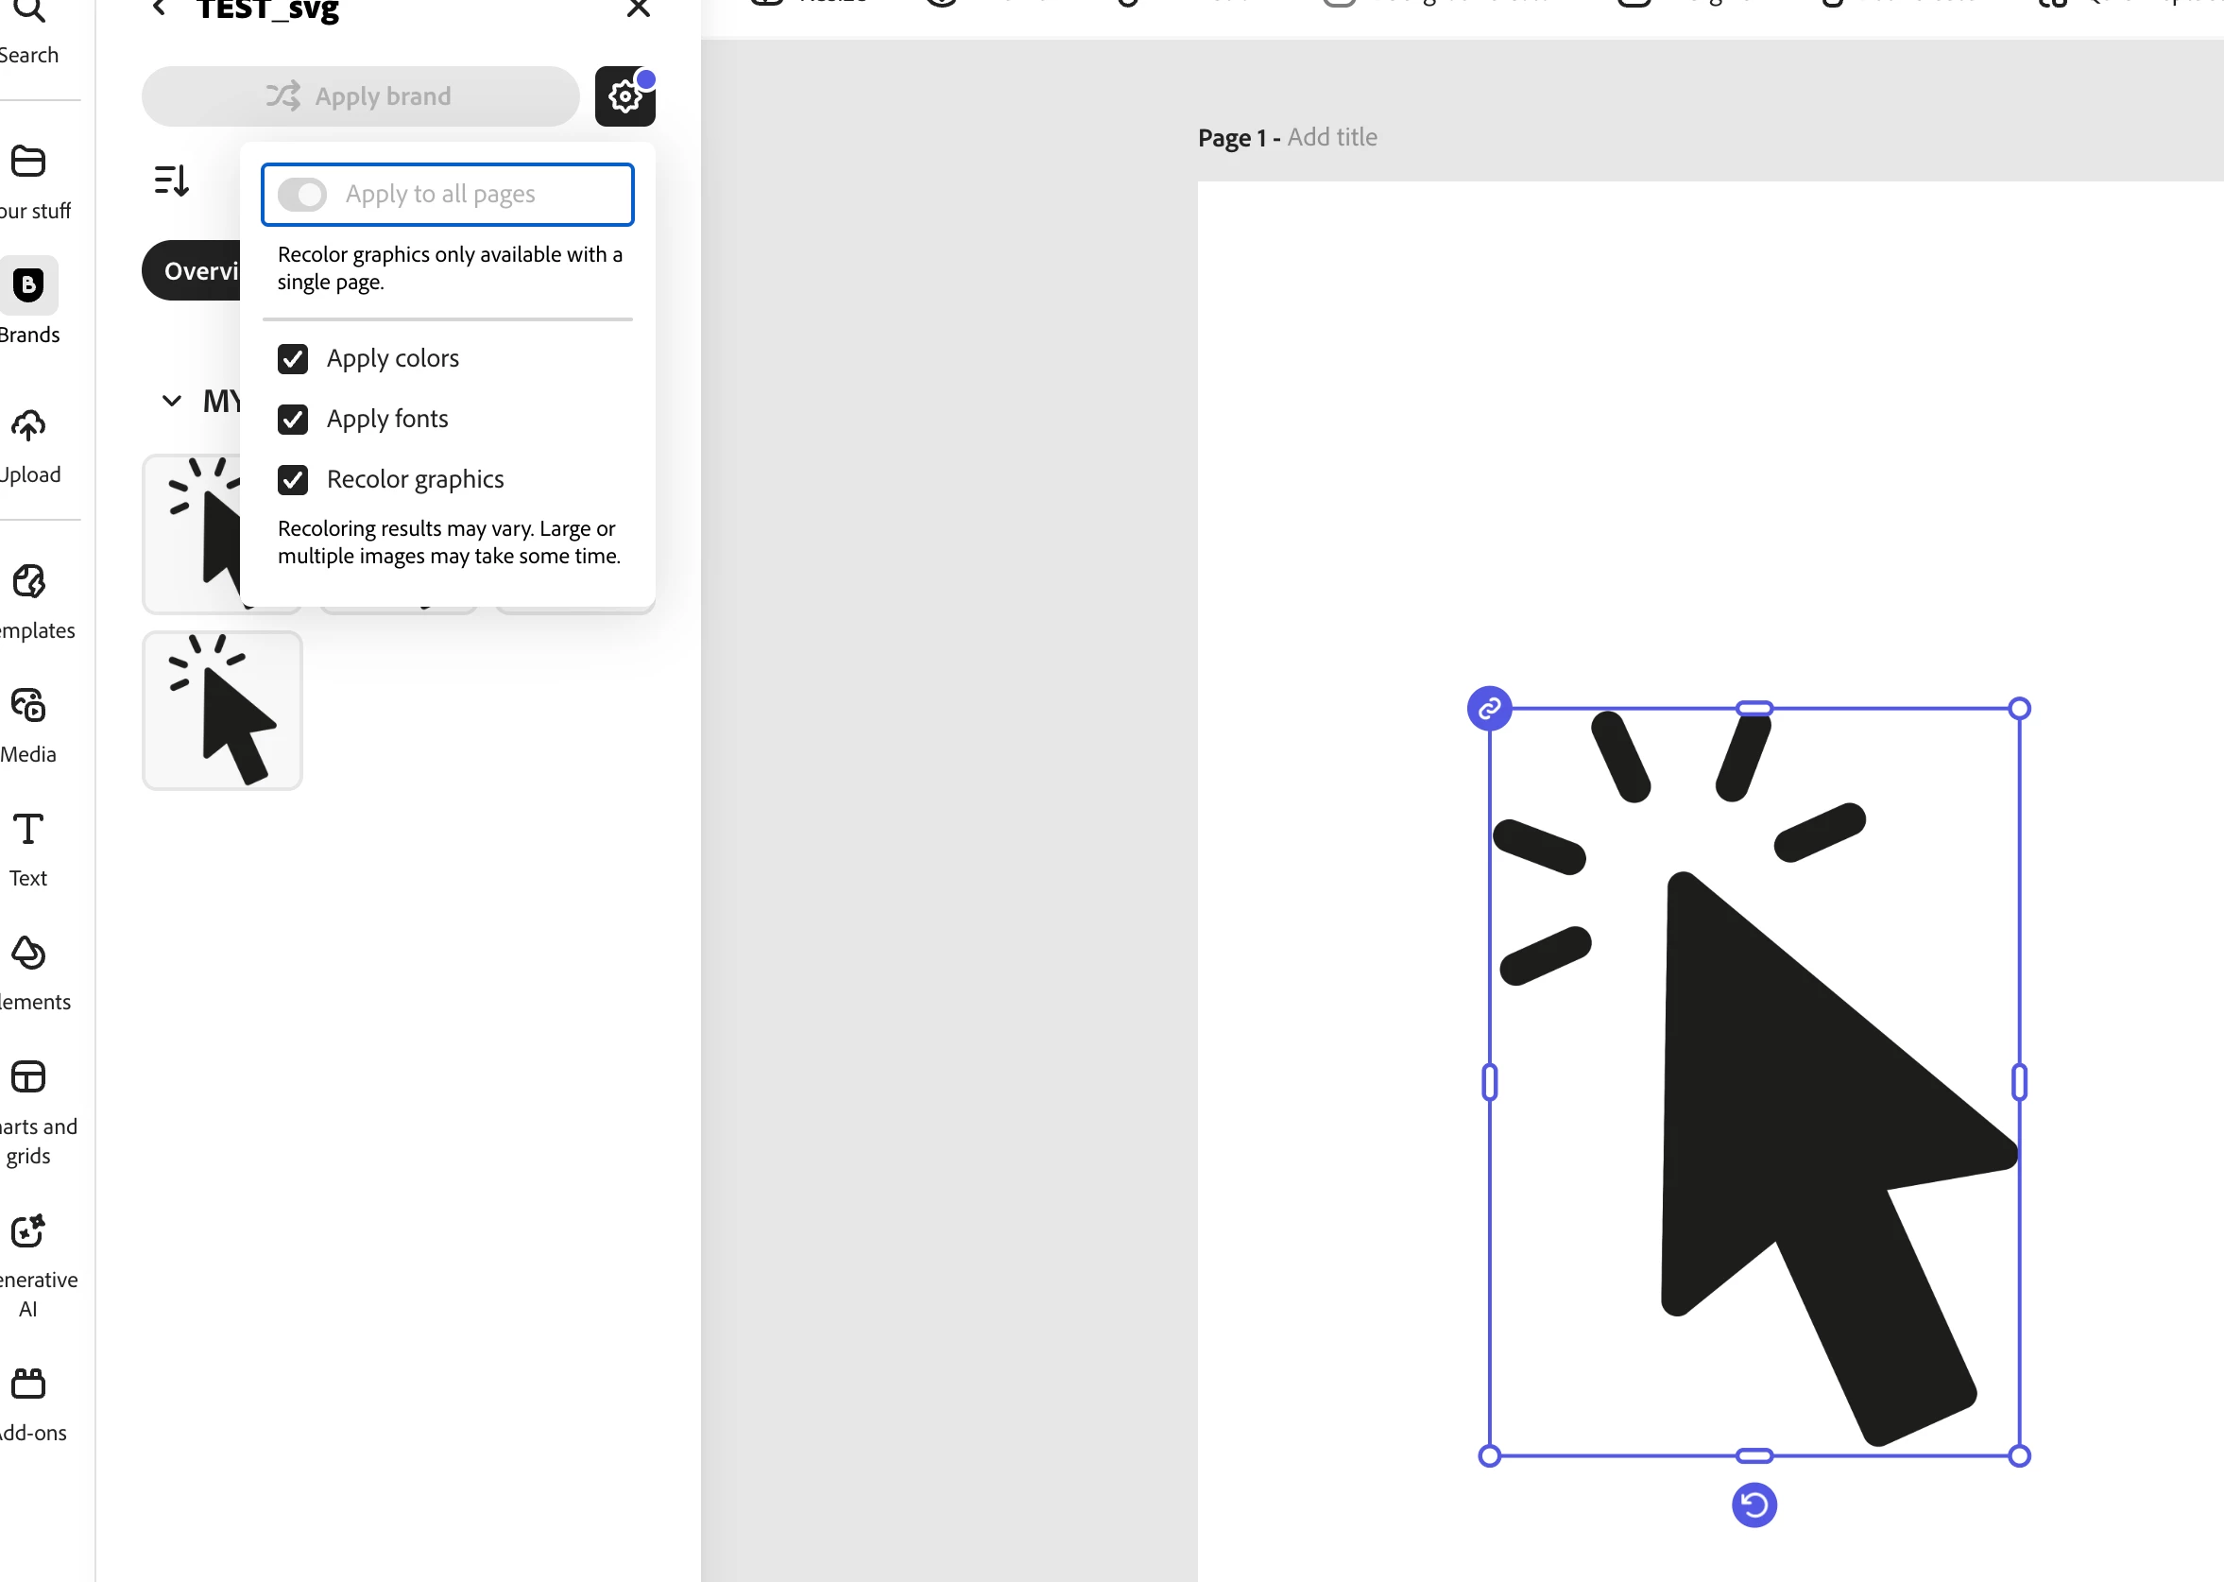Open the Media sidebar icon
2224x1582 pixels.
click(28, 705)
